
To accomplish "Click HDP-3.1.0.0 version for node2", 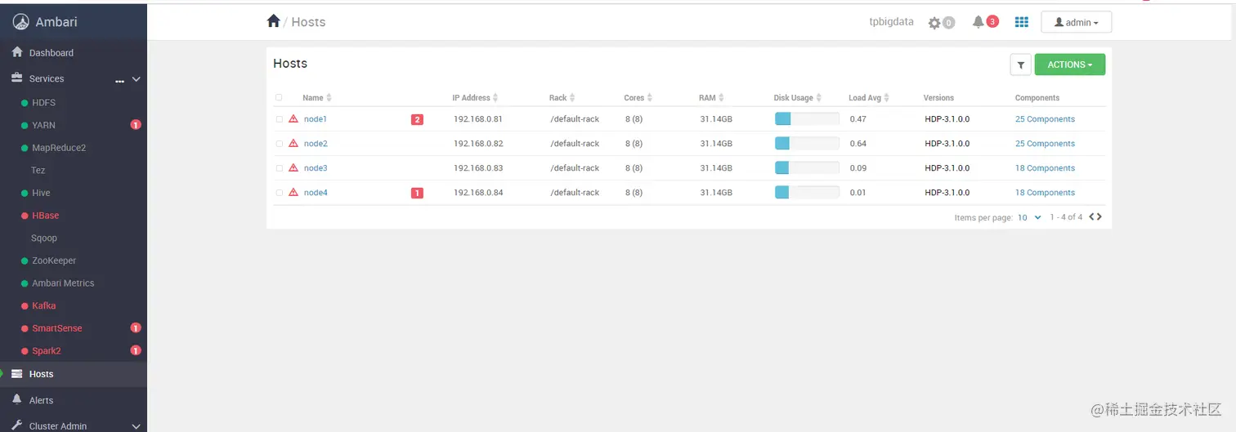I will pyautogui.click(x=947, y=144).
